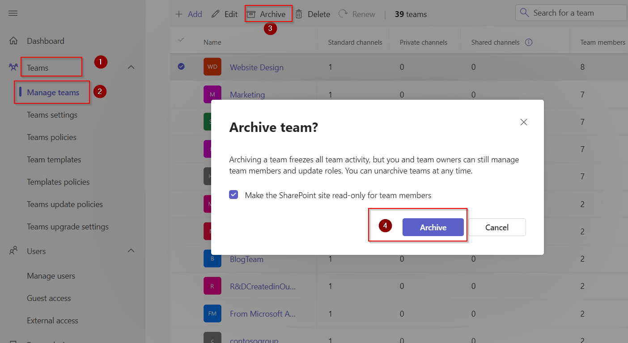Open the Marketing team link
This screenshot has width=628, height=343.
(247, 94)
